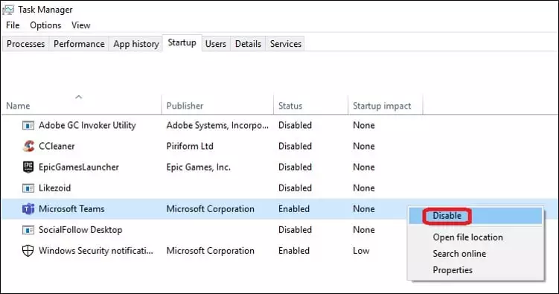Click None impact for Microsoft Teams
Screen dimensions: 559x294
pos(364,209)
